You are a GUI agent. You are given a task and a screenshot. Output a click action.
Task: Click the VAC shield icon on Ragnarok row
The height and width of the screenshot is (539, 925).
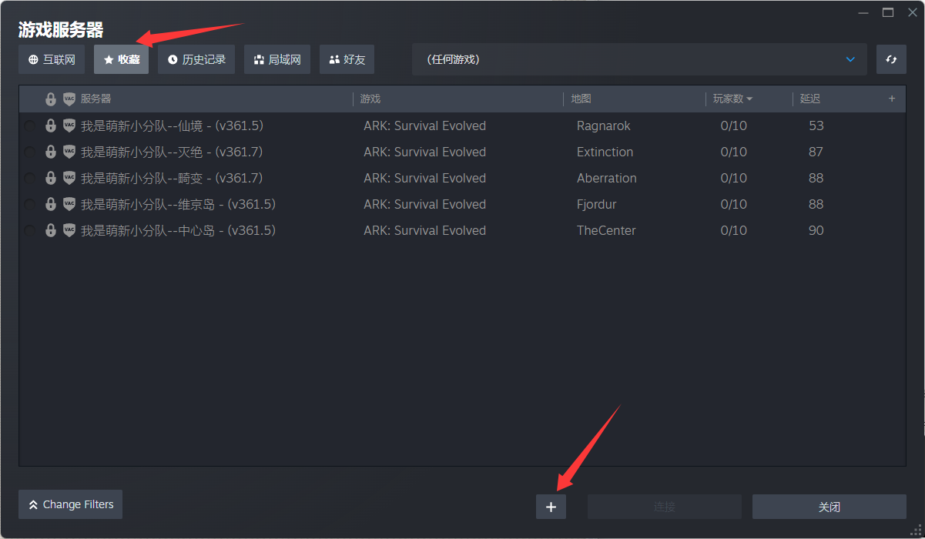click(69, 126)
